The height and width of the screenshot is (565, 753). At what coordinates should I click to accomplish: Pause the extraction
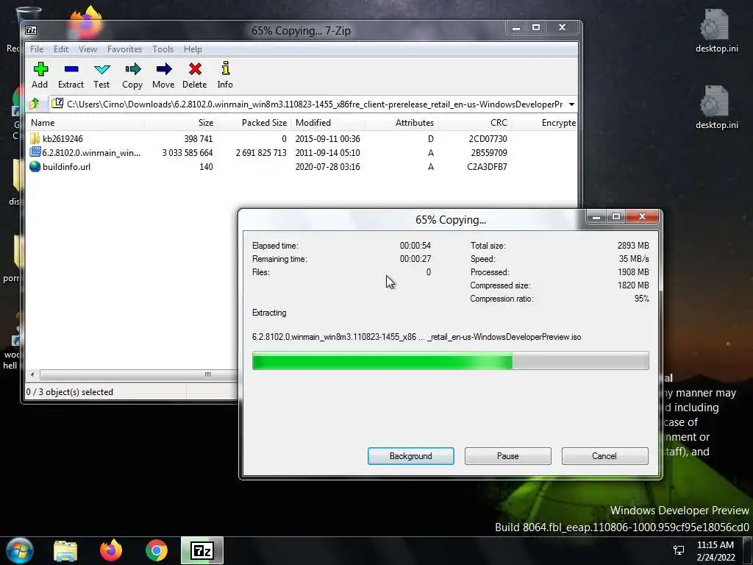[507, 456]
